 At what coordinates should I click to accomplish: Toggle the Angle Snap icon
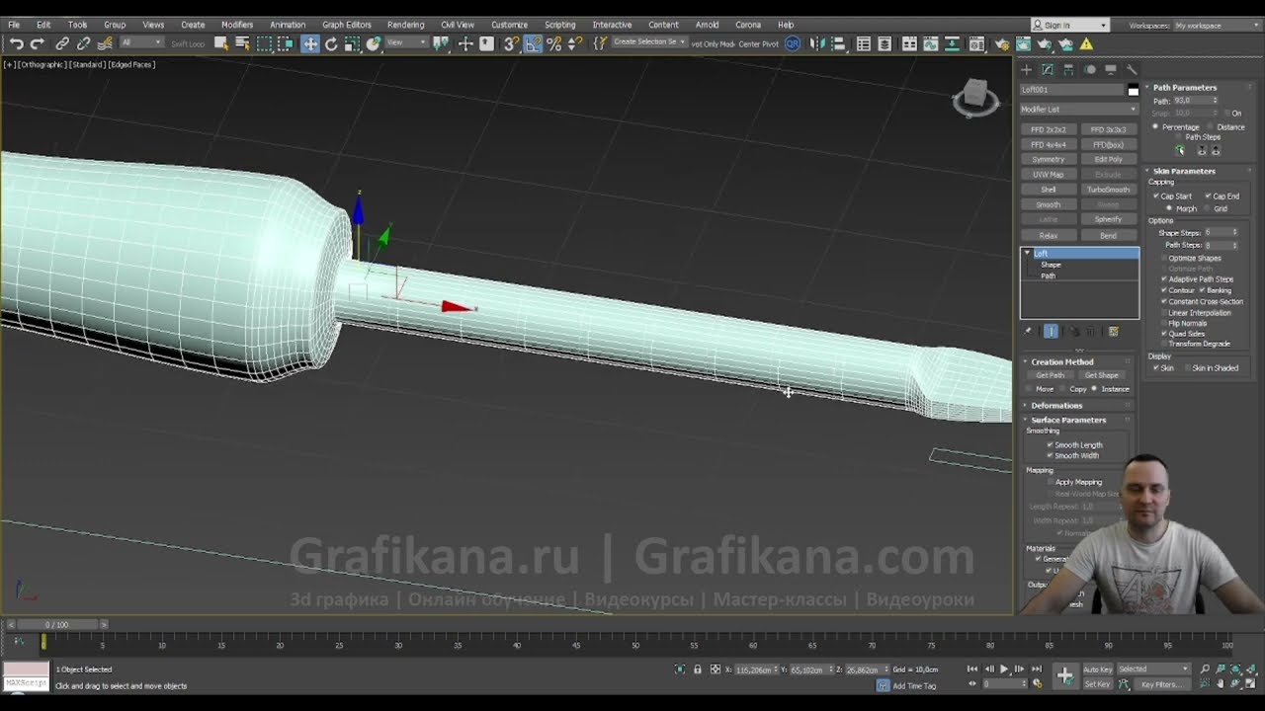533,43
